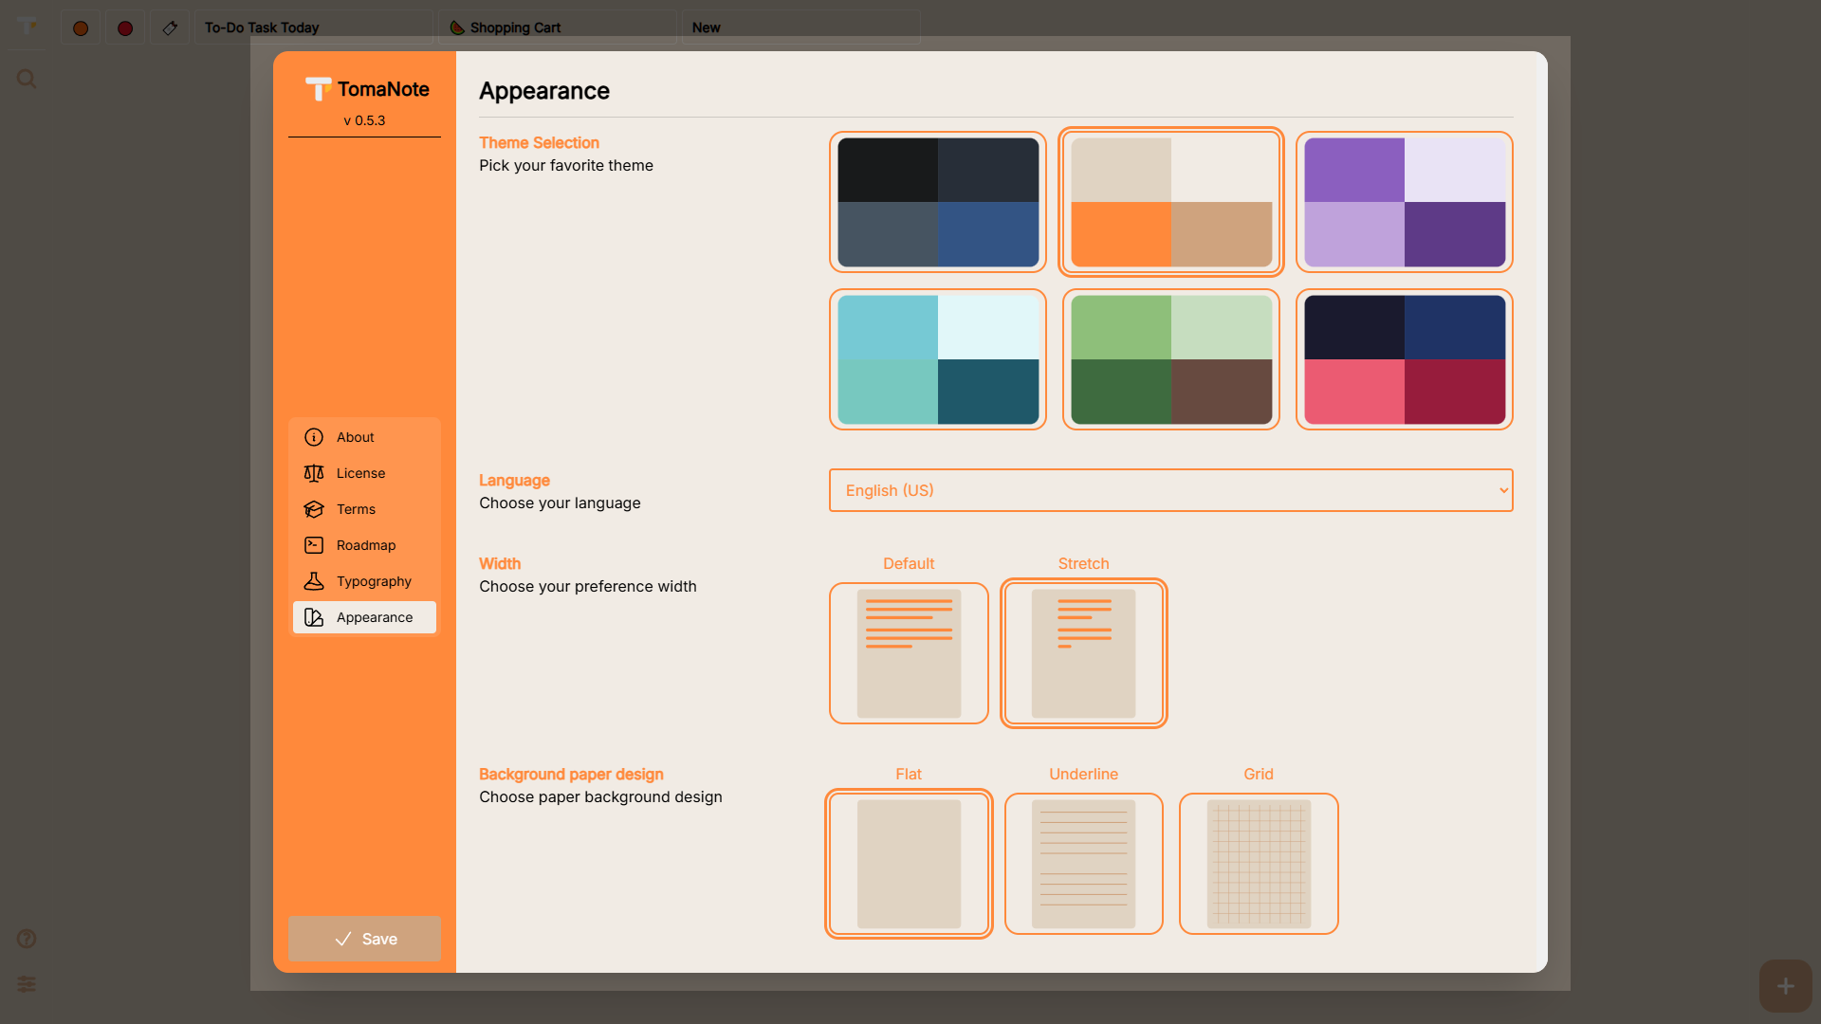Image resolution: width=1821 pixels, height=1024 pixels.
Task: Click the Appearance swatch icon
Action: 314,617
